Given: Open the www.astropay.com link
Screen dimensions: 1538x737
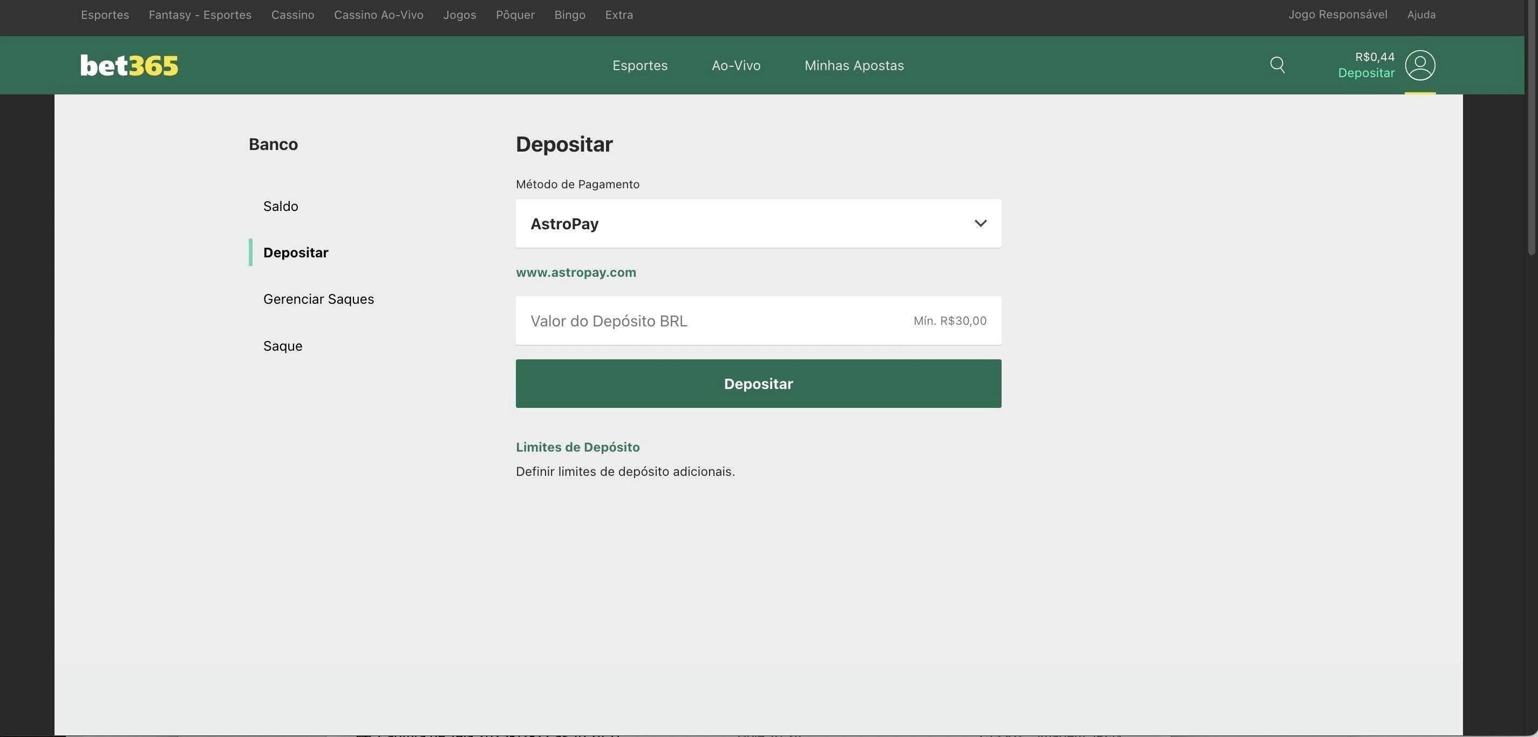Looking at the screenshot, I should coord(576,272).
